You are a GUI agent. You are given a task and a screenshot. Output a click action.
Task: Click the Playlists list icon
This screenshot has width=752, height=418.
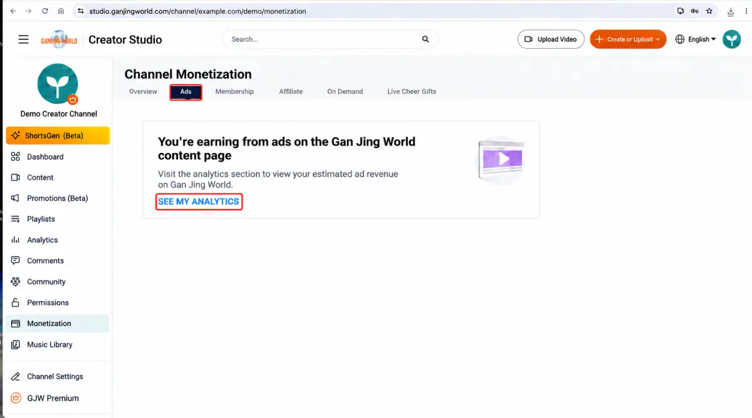pos(16,219)
